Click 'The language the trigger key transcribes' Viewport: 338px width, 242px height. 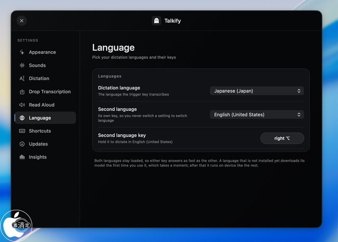click(x=134, y=95)
